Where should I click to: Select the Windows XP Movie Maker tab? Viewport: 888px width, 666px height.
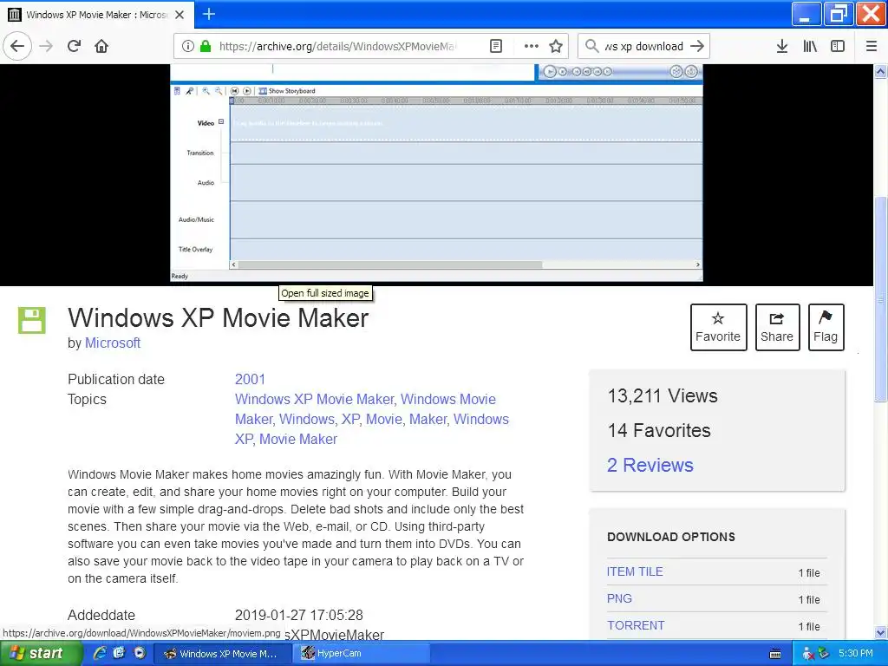point(97,15)
